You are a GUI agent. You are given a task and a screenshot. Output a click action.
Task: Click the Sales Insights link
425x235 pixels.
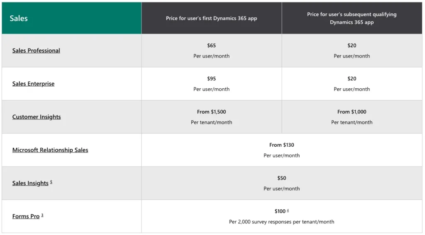point(30,183)
